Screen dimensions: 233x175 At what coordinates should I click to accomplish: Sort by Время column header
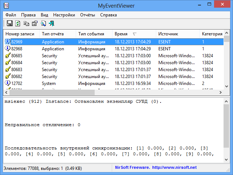tap(134, 34)
